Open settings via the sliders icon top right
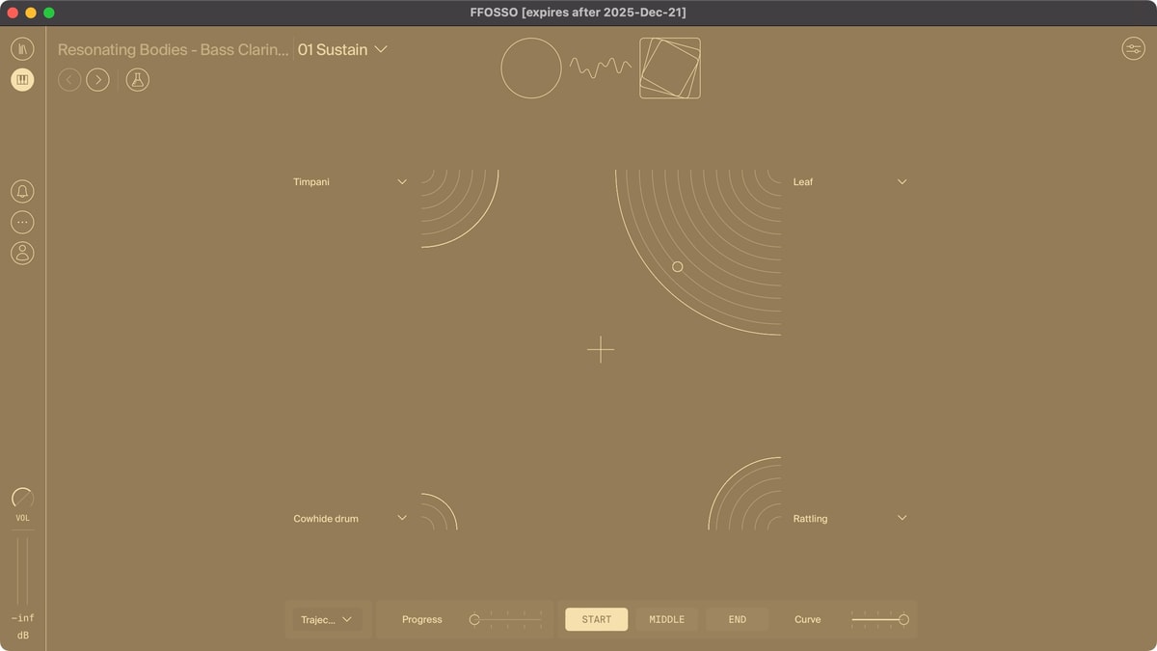 point(1134,48)
